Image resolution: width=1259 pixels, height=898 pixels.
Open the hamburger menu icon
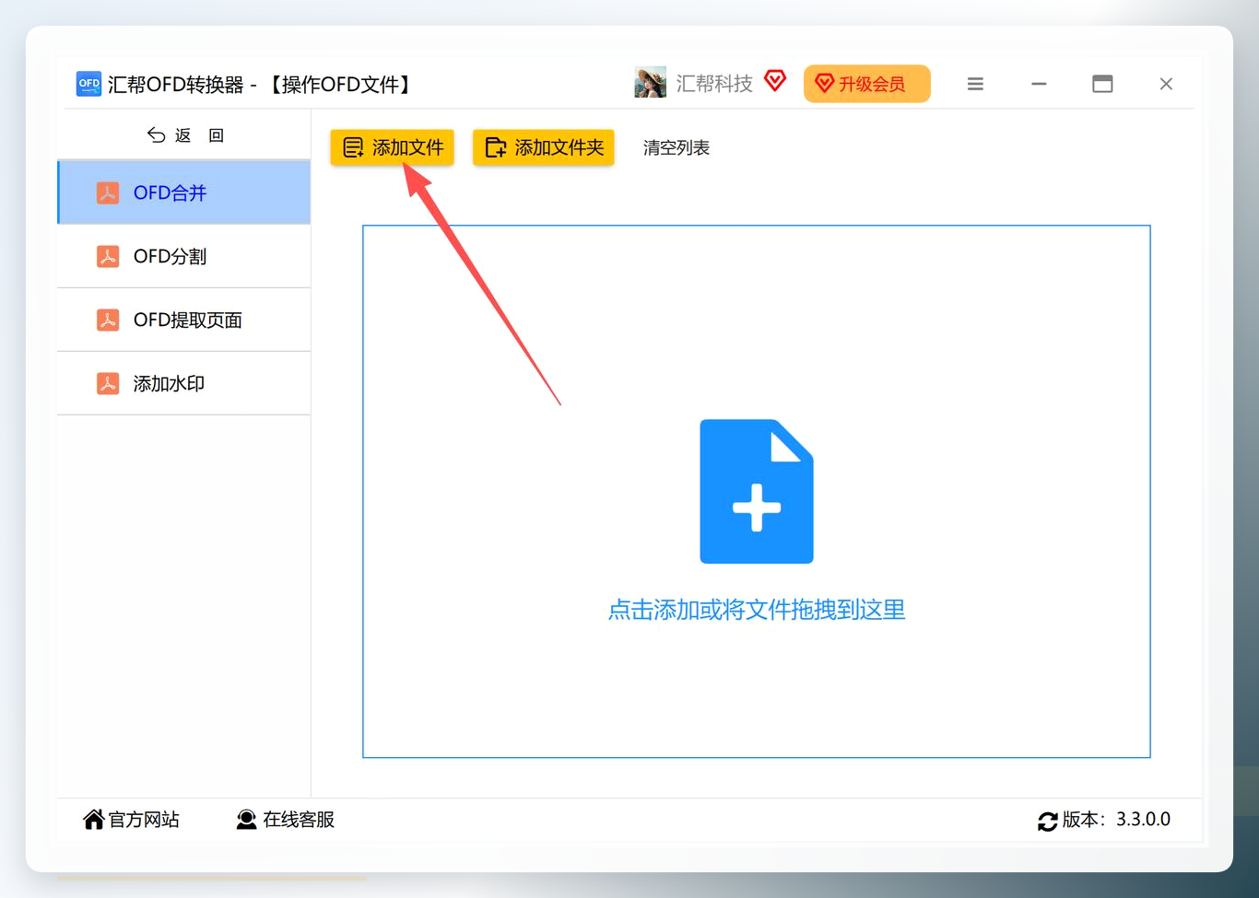click(x=975, y=84)
